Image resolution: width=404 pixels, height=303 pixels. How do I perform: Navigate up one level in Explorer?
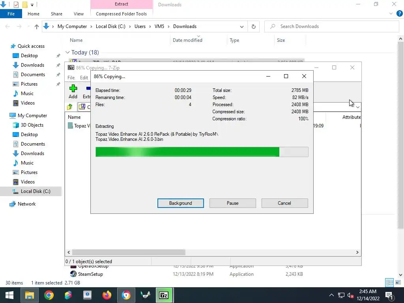click(36, 26)
